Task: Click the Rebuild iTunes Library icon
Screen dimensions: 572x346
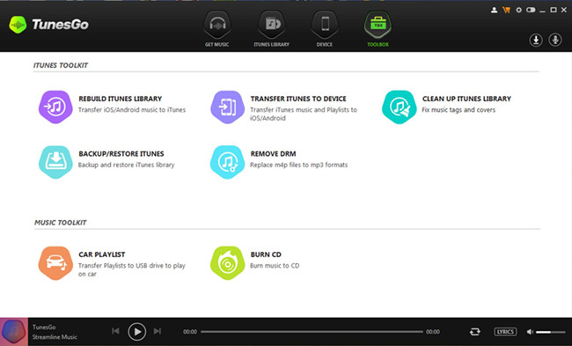Action: 55,107
